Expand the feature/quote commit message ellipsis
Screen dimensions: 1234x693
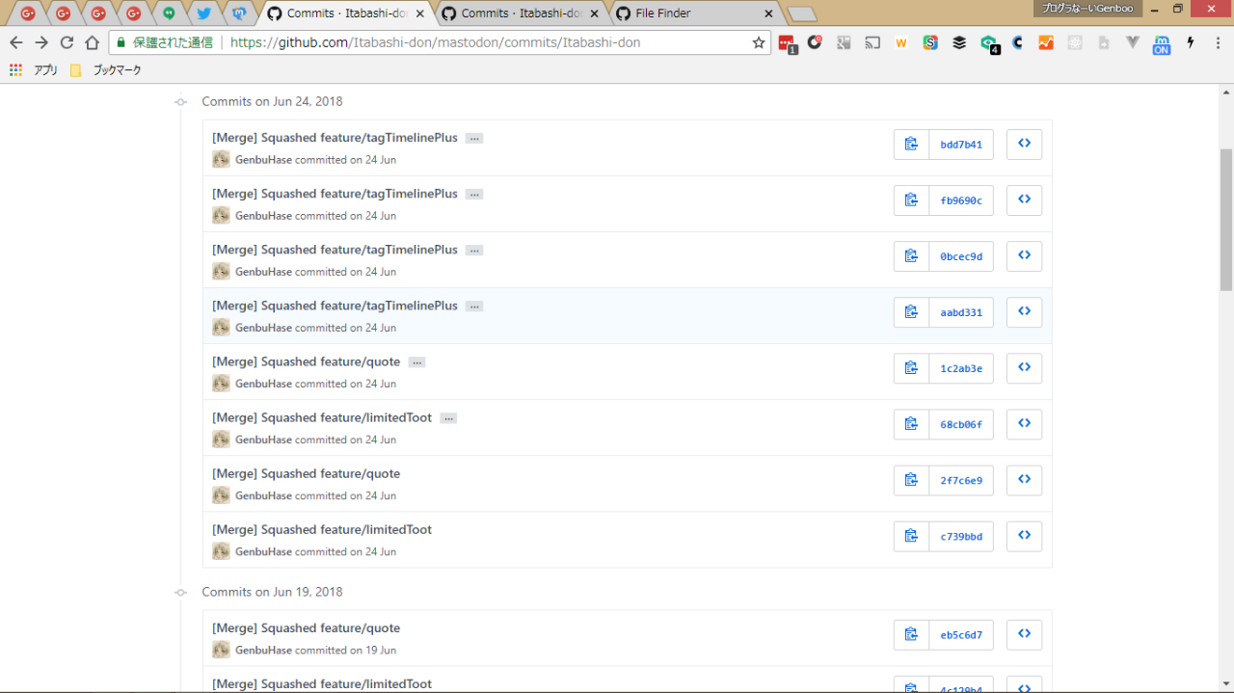tap(416, 362)
